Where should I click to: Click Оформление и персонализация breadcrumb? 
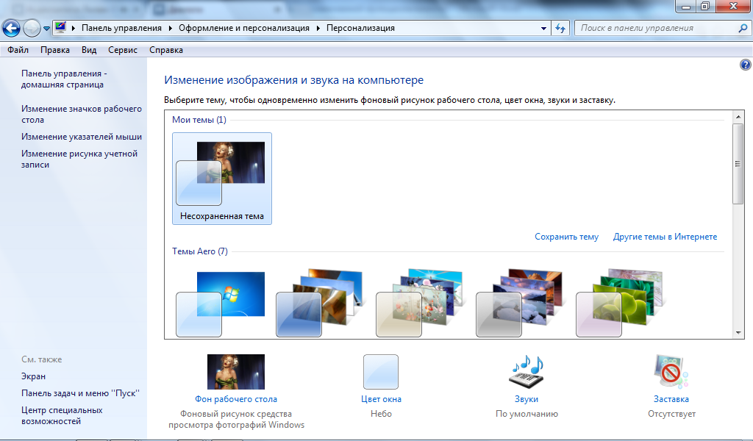pyautogui.click(x=244, y=29)
